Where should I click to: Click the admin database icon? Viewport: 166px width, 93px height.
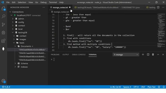point(16,19)
